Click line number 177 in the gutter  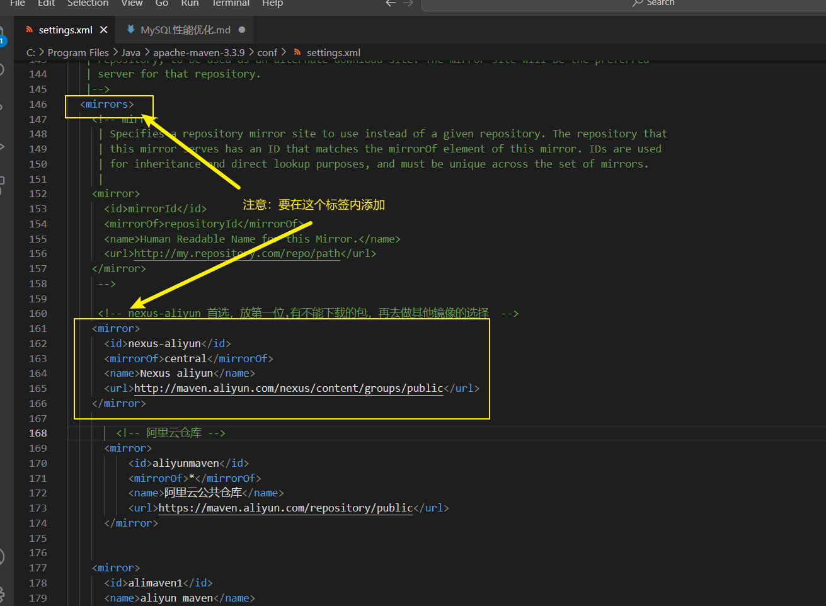click(38, 568)
